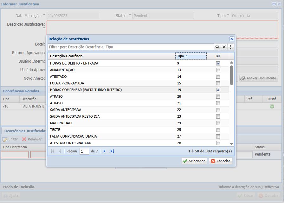Select the FALTA COMPENSACAO DIARIA row
Viewport: 284px width, 203px height.
[139, 136]
